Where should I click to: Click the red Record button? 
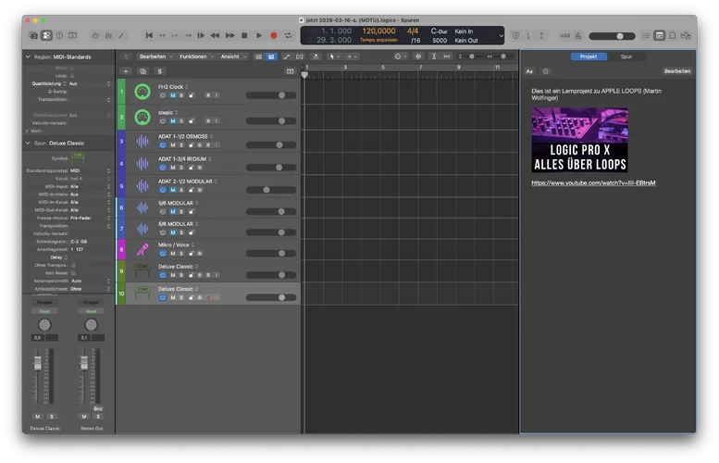(274, 35)
